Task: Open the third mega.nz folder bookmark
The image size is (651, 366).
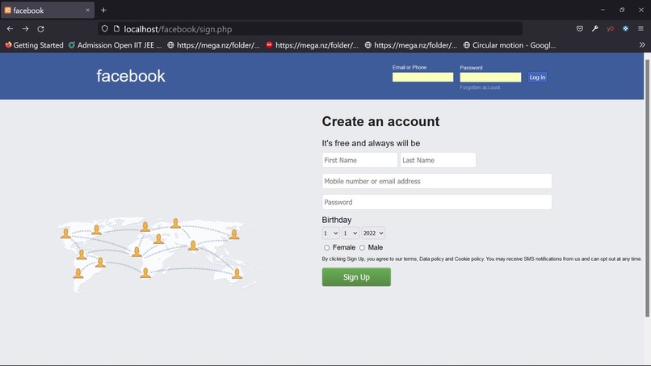Action: coord(410,45)
